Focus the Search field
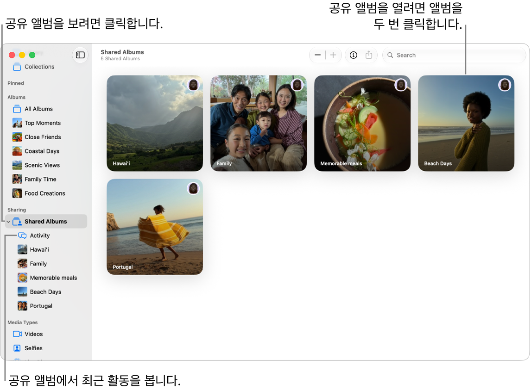 [454, 55]
